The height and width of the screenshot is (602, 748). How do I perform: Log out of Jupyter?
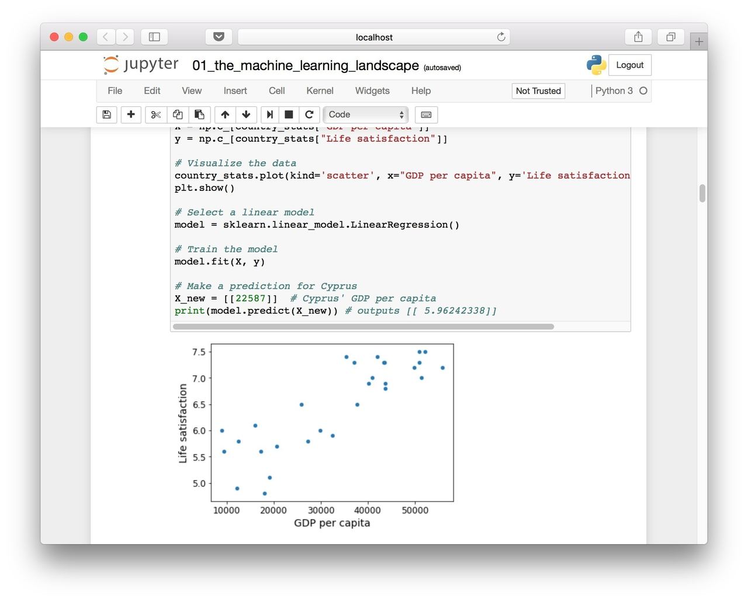pyautogui.click(x=629, y=65)
